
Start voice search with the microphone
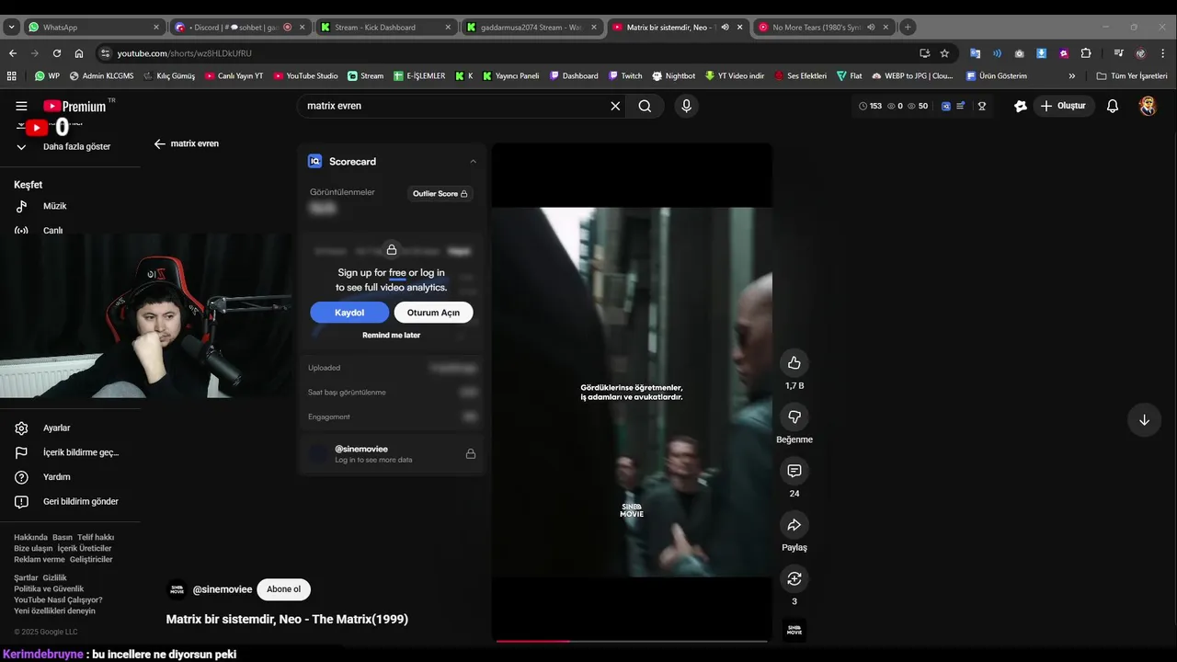click(x=686, y=107)
